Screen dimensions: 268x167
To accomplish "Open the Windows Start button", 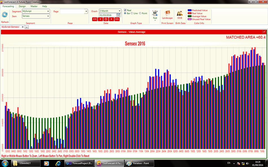I will point(5,163).
